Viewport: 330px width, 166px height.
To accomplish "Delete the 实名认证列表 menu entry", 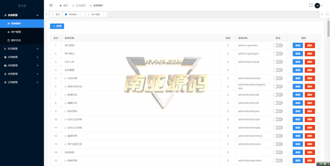I will pos(310,119).
